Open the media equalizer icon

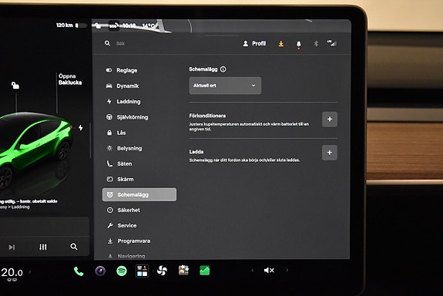point(43,247)
